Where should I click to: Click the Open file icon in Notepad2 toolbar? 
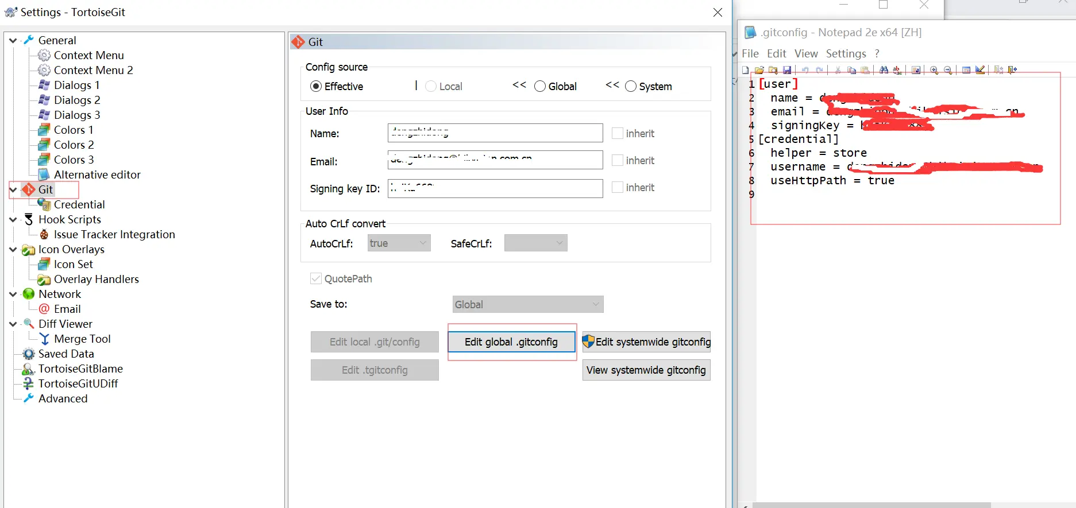coord(759,70)
